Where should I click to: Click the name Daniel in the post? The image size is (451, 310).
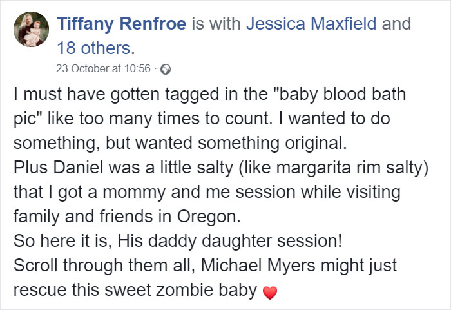click(78, 168)
